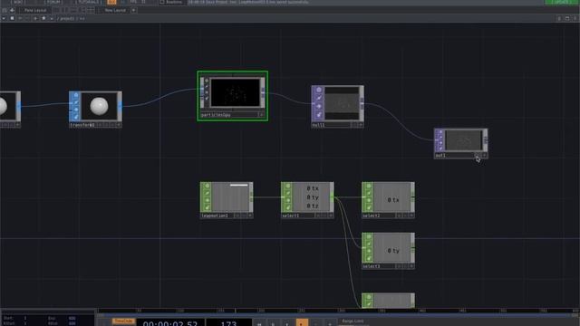Toggle lock flag on select3 node

pyautogui.click(x=369, y=258)
